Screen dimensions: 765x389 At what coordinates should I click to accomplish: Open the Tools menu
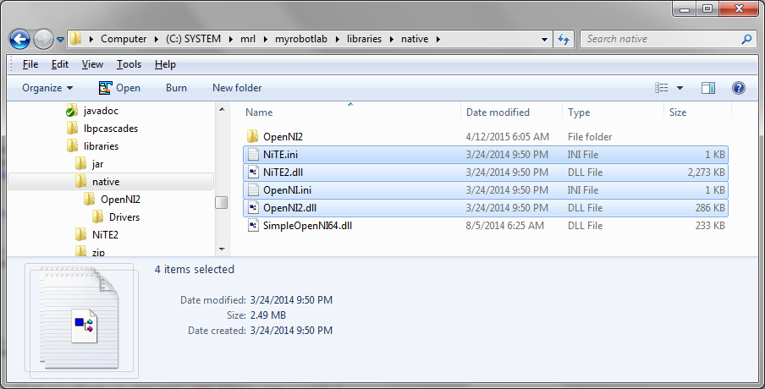pos(129,64)
